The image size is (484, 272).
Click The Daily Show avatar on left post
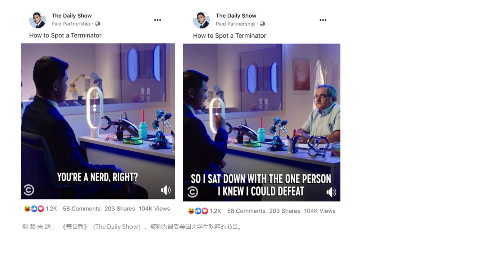tap(37, 20)
